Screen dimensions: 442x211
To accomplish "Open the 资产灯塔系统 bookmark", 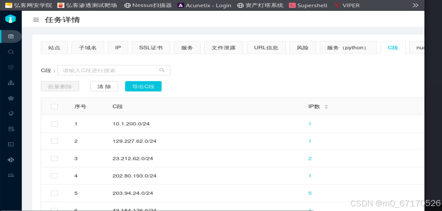I will click(260, 5).
